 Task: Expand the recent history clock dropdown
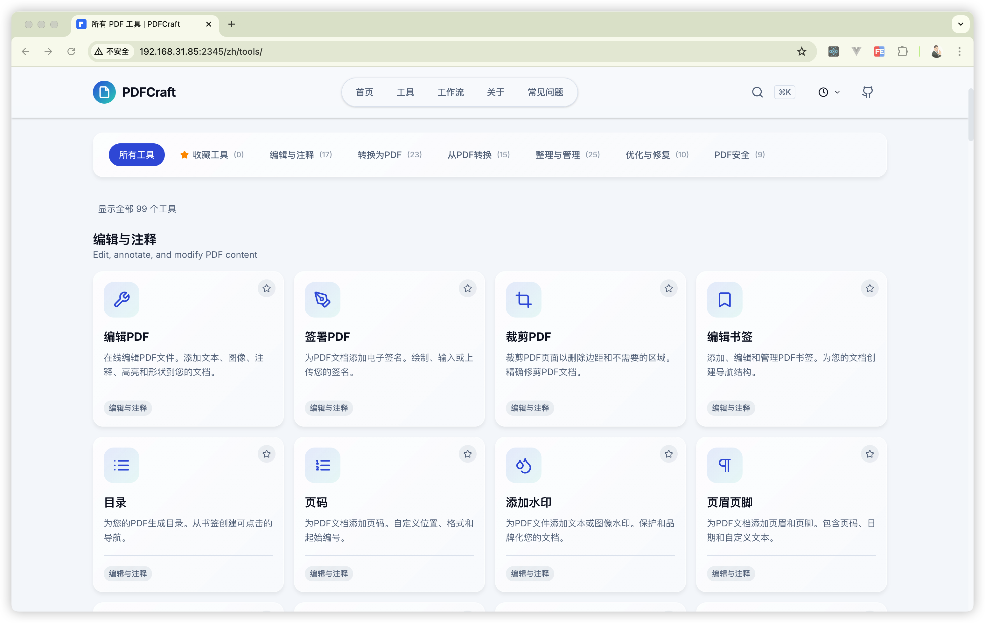[x=828, y=92]
